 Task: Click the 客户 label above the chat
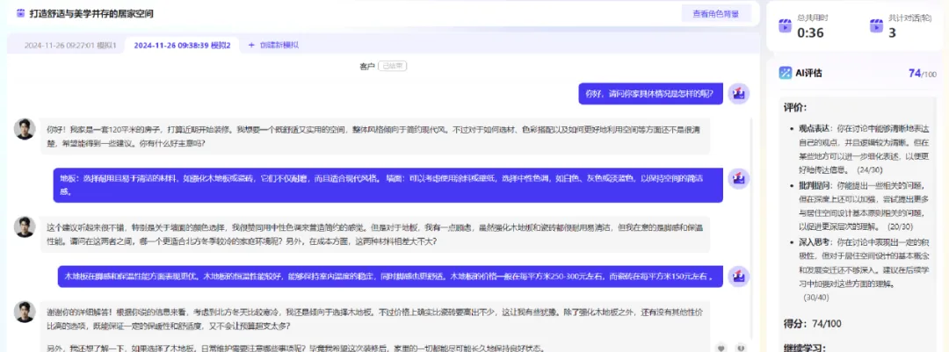click(x=366, y=66)
